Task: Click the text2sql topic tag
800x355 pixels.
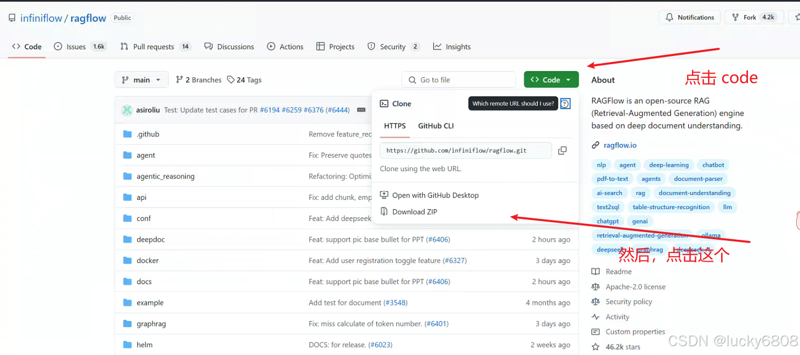Action: click(608, 207)
